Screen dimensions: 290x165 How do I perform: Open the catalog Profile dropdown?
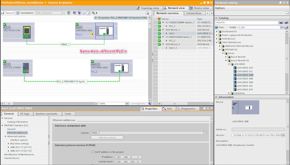pyautogui.click(x=282, y=28)
